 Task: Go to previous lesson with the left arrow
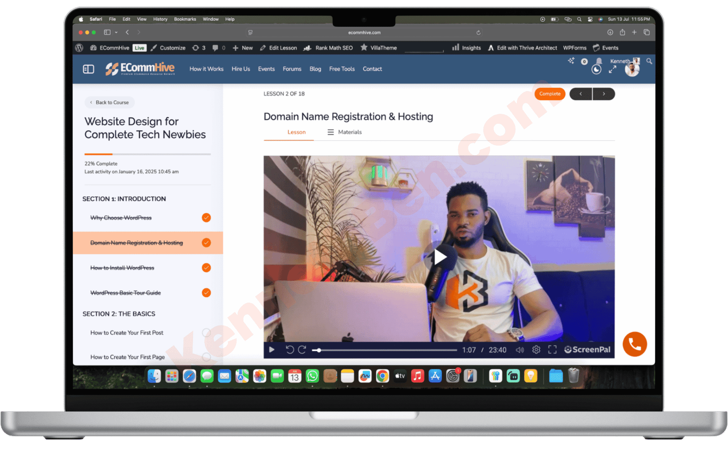click(581, 94)
